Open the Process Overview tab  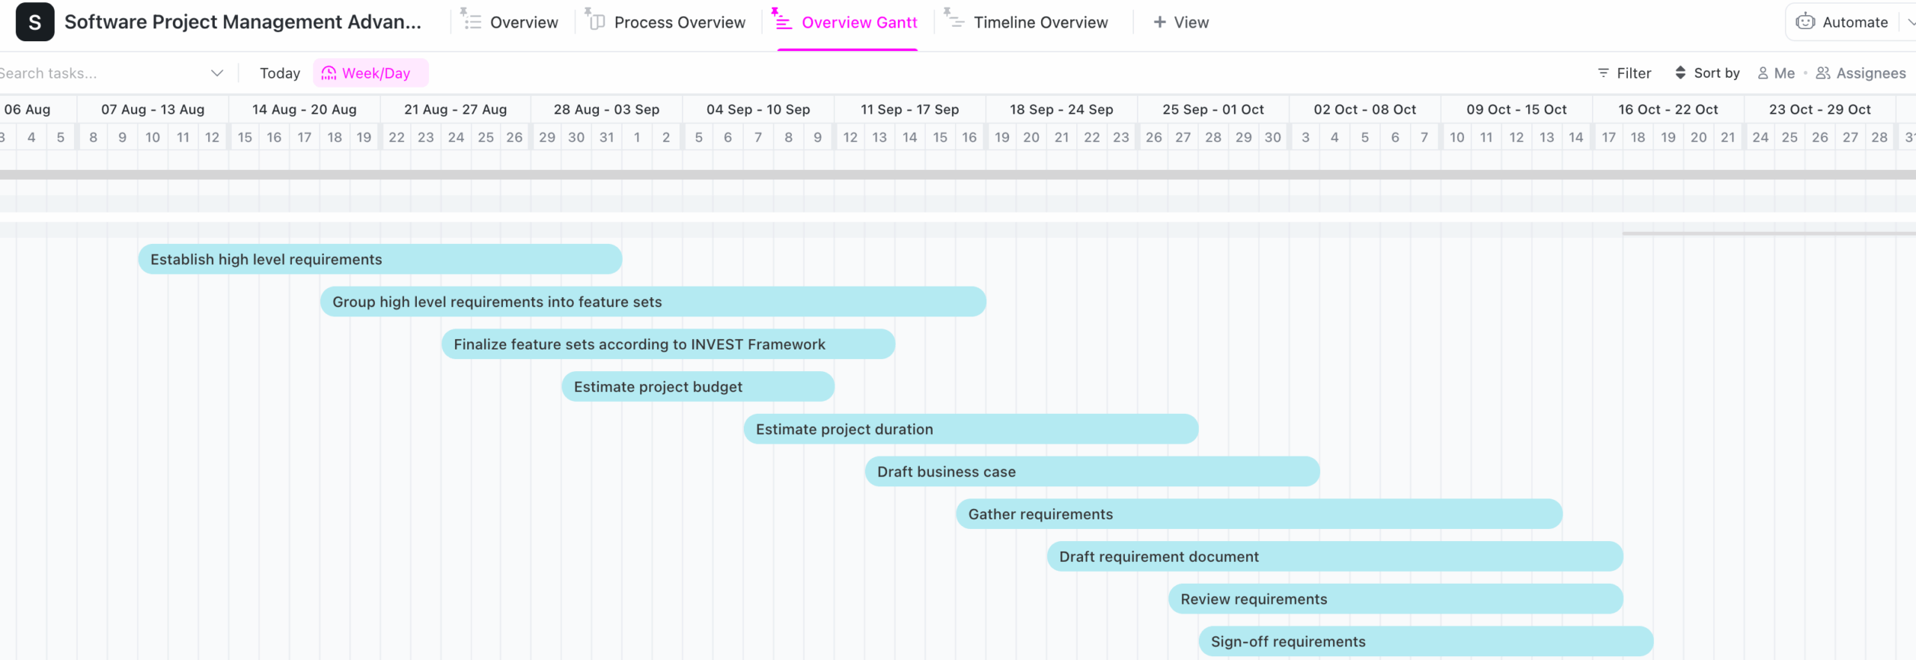[x=679, y=22]
